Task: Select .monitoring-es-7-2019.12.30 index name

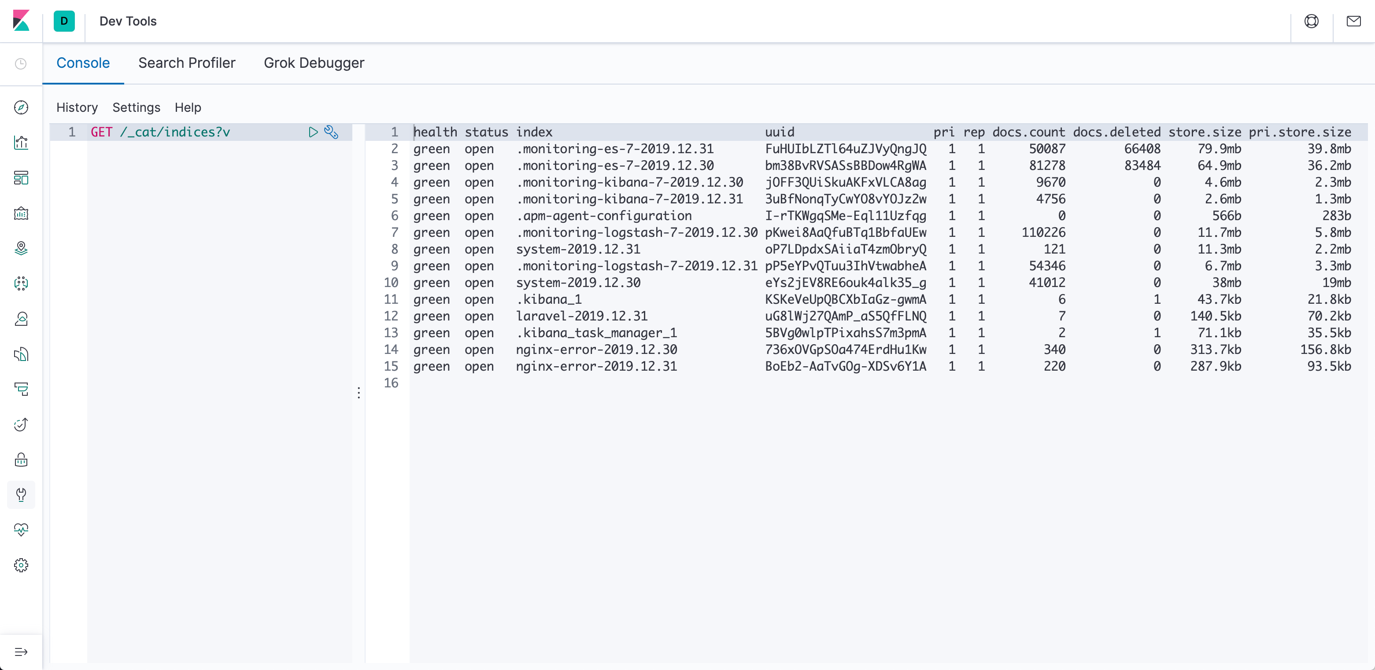Action: pos(615,166)
